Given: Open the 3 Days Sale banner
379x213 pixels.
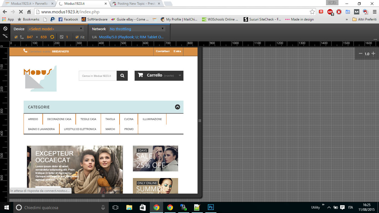Looking at the screenshot, I should click(x=155, y=158).
